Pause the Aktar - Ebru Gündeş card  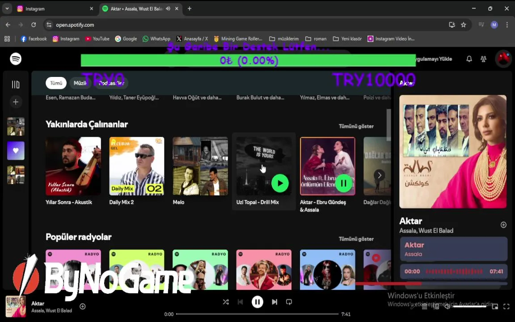tap(343, 183)
